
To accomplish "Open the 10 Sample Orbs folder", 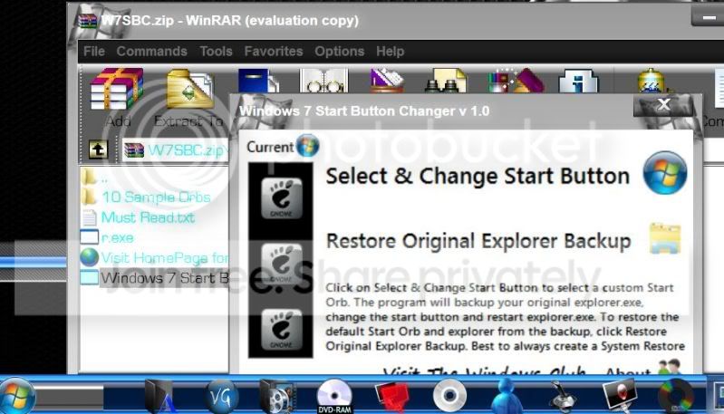I will coord(156,197).
